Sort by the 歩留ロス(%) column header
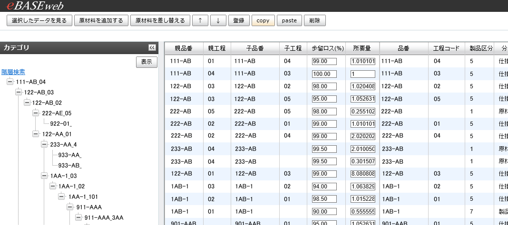 click(327, 48)
